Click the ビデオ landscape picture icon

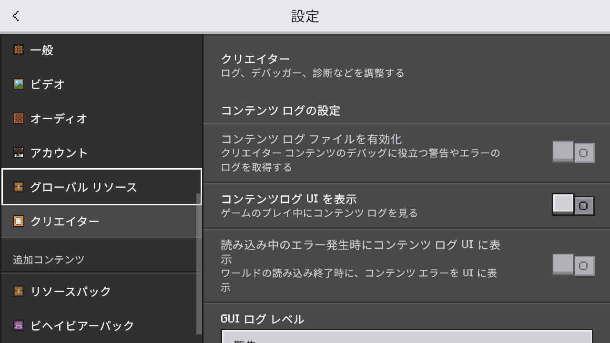click(19, 84)
